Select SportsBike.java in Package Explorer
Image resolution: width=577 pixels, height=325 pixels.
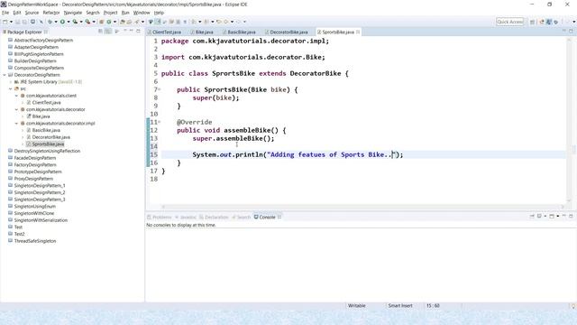[x=48, y=144]
